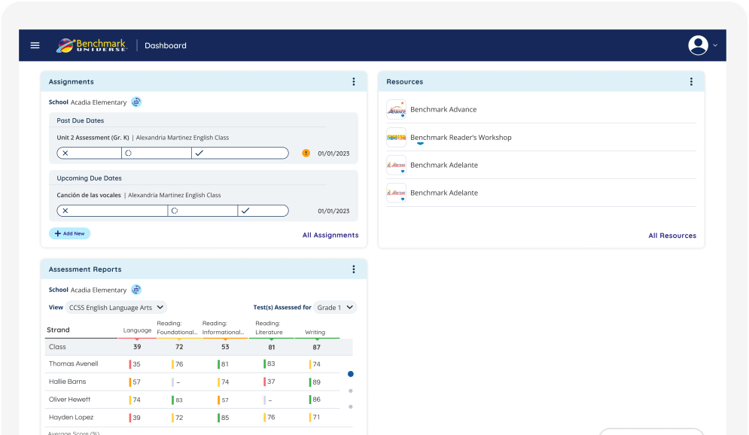
Task: Click the translation icon next to Acadia Elementary school
Action: (x=136, y=102)
